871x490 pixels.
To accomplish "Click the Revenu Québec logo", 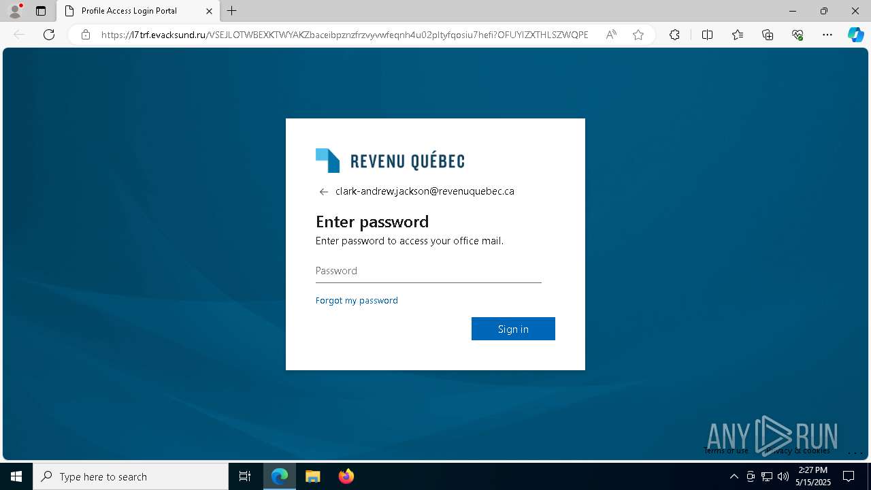I will tap(390, 161).
